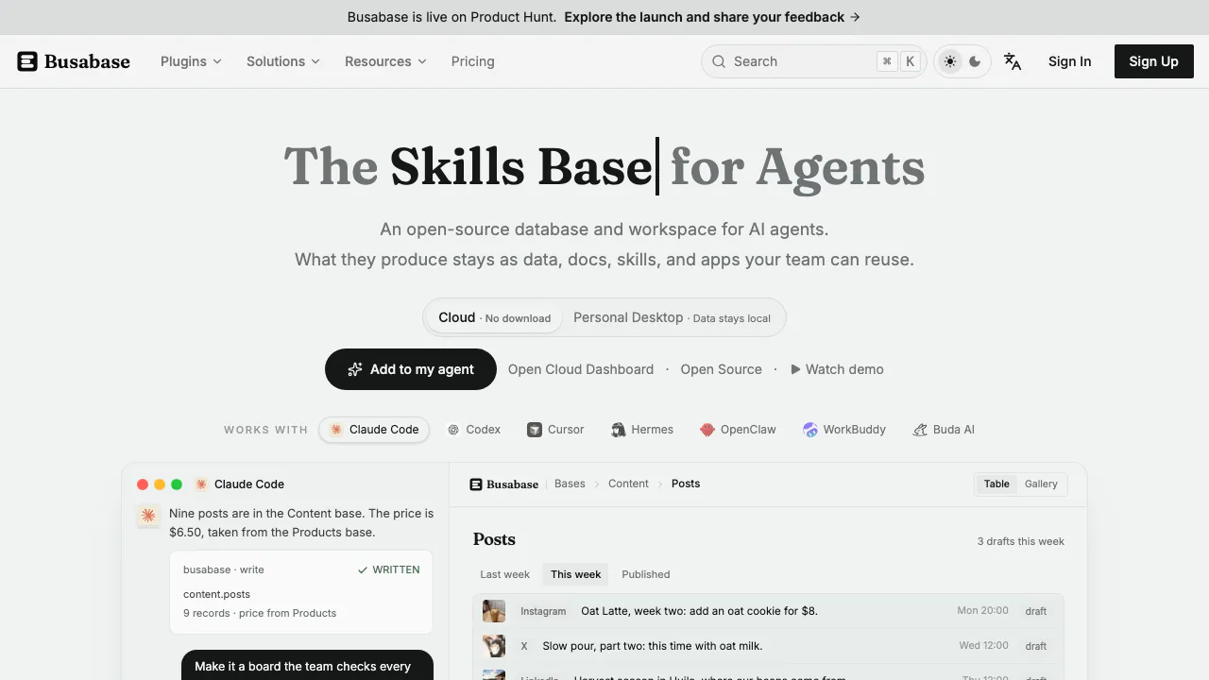
Task: Click the Claude Code icon in demo window title
Action: pyautogui.click(x=201, y=484)
